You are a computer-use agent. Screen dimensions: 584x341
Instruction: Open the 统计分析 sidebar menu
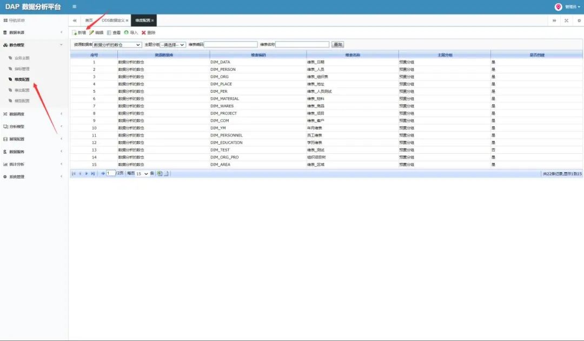coord(17,164)
